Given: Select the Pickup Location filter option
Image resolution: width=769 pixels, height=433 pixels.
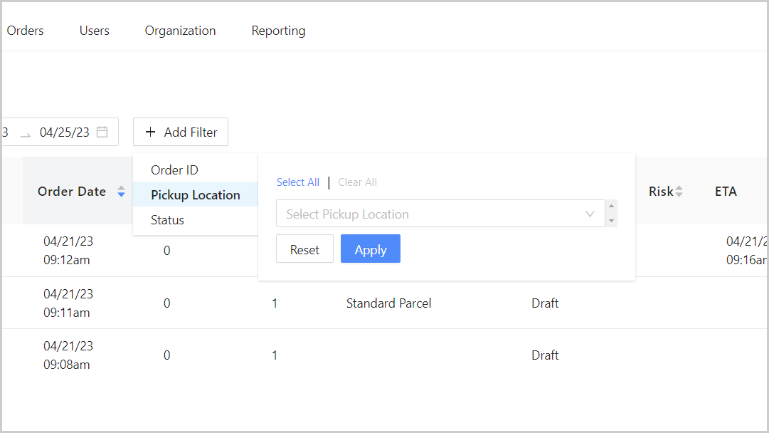Looking at the screenshot, I should click(x=195, y=195).
